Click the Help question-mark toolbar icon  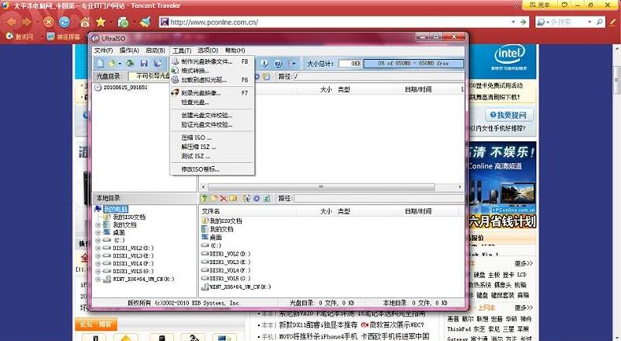click(278, 63)
